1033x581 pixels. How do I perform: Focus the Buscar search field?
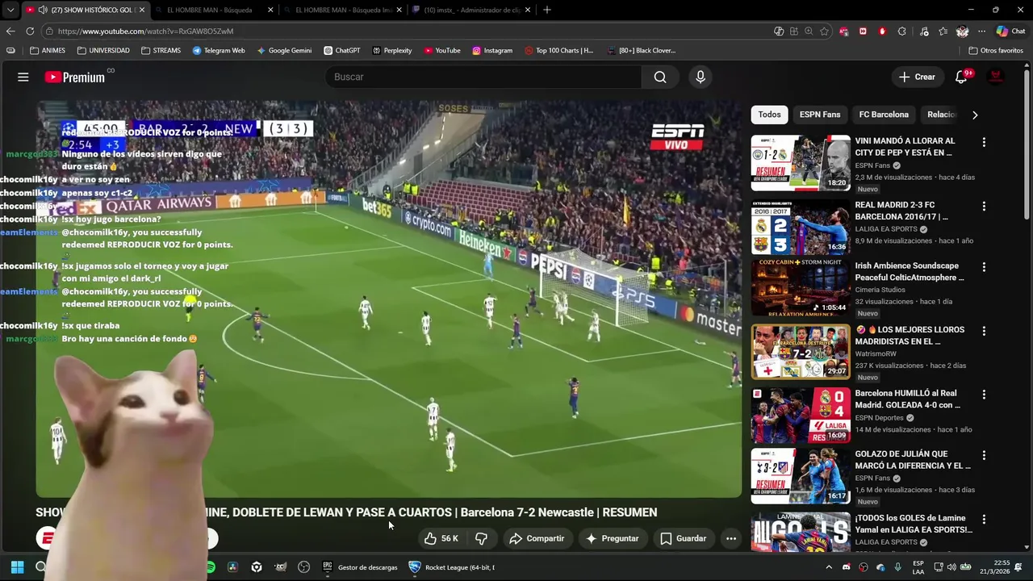point(484,77)
